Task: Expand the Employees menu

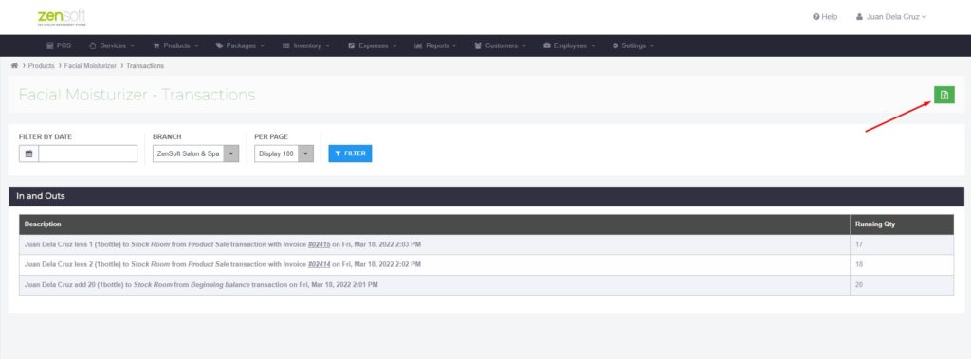Action: tap(569, 45)
